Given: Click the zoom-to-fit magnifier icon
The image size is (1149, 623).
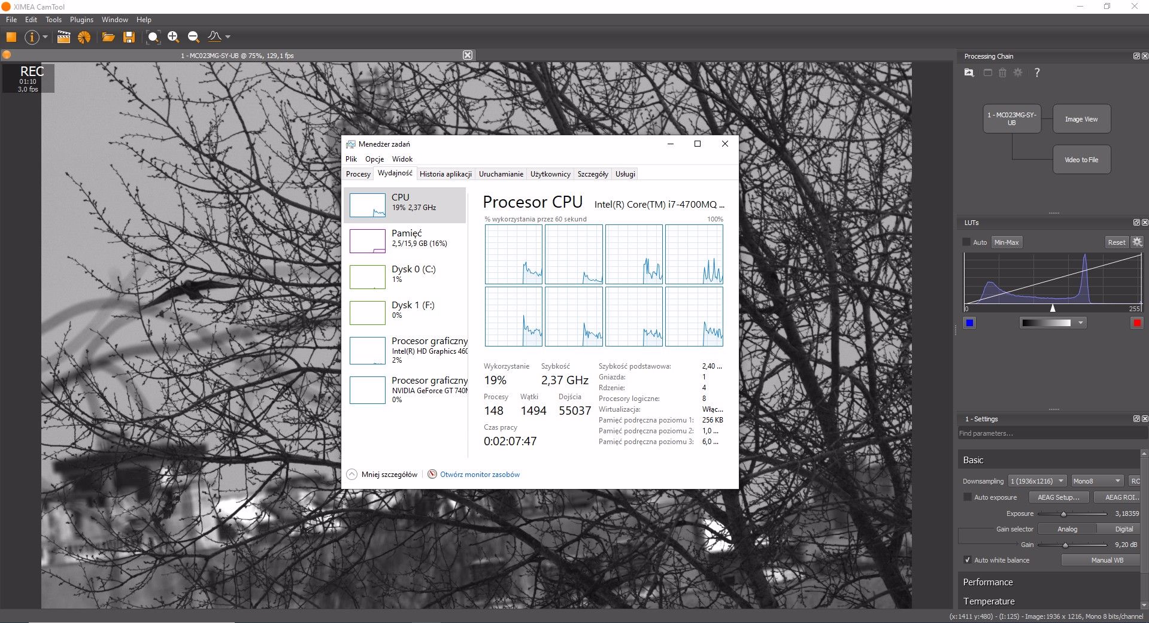Looking at the screenshot, I should click(153, 37).
